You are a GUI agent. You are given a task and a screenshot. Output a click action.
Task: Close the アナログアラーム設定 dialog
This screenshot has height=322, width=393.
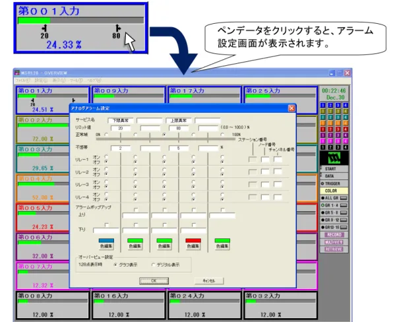(x=291, y=108)
